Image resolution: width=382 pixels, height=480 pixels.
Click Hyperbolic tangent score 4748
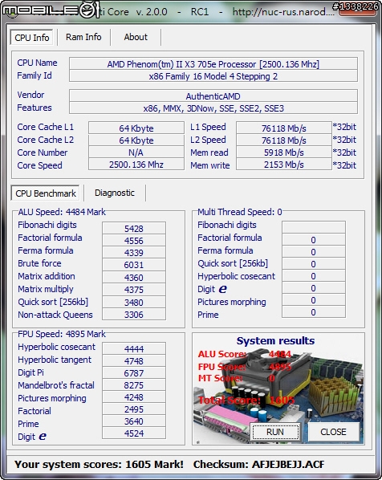pos(134,361)
